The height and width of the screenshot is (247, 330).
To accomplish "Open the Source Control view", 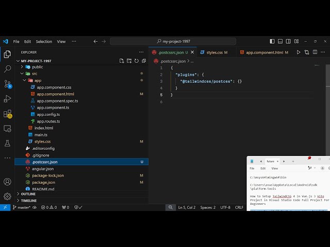I will point(8,84).
